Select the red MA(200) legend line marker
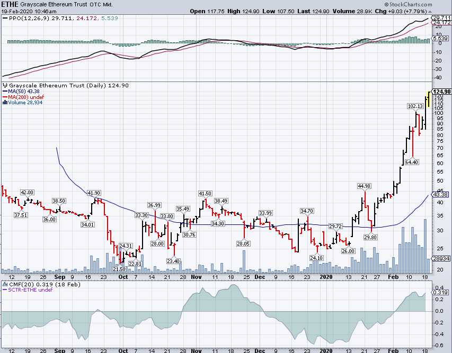452x353 pixels. [5, 97]
